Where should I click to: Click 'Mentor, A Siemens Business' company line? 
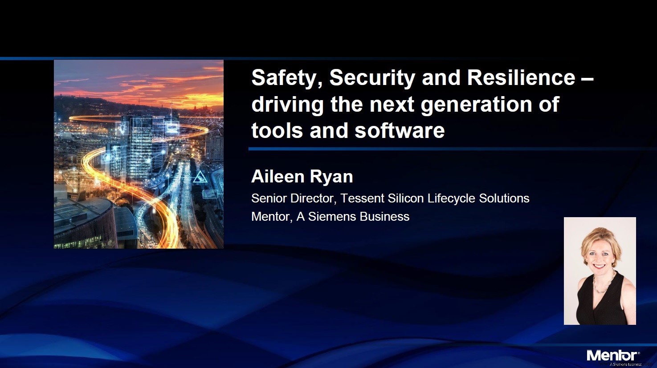(330, 217)
